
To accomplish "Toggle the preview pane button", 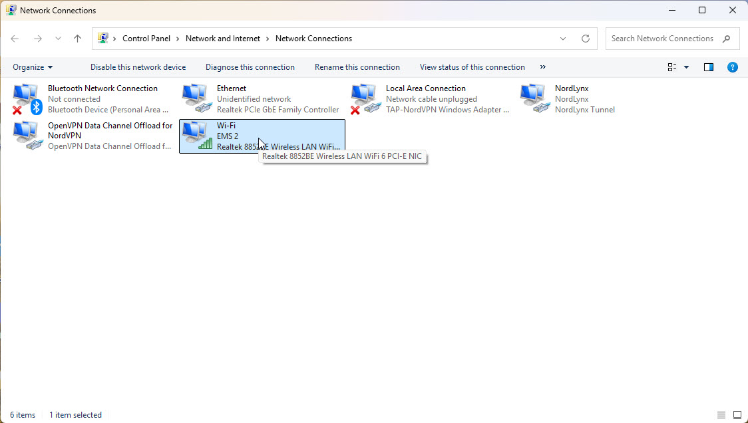I will [709, 67].
